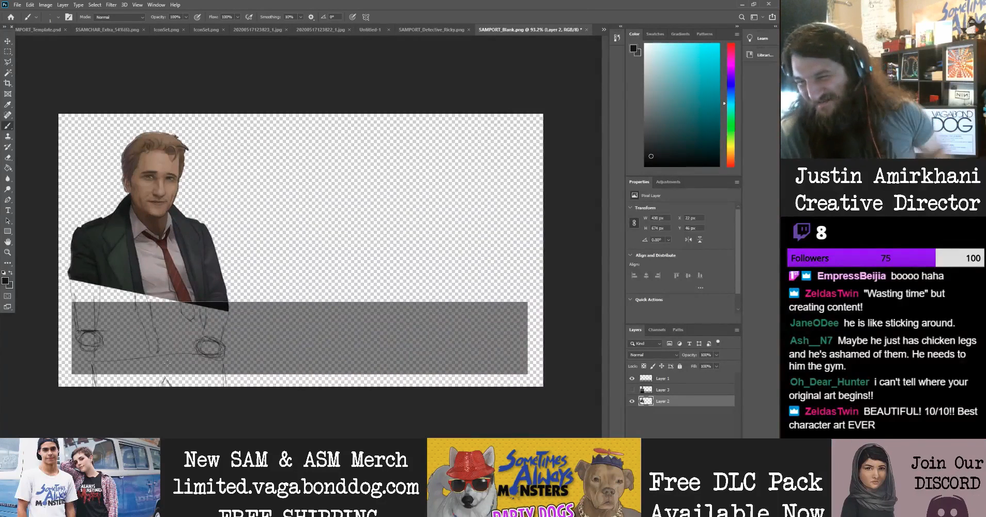Open the Smoothing dropdown arrow

click(300, 17)
